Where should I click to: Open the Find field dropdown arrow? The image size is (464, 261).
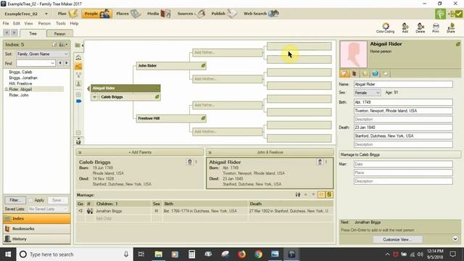point(52,63)
